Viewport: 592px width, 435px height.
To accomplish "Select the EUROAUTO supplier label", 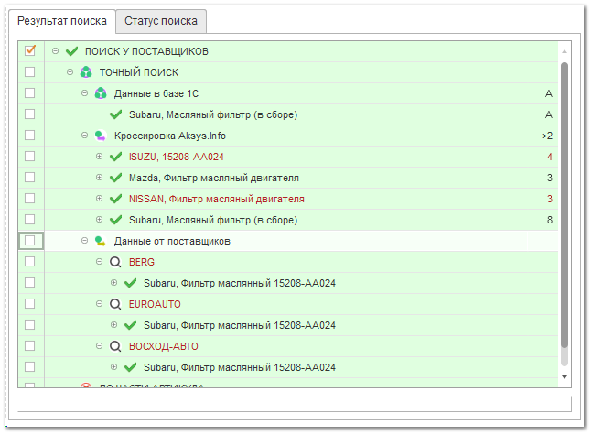I will [x=155, y=305].
